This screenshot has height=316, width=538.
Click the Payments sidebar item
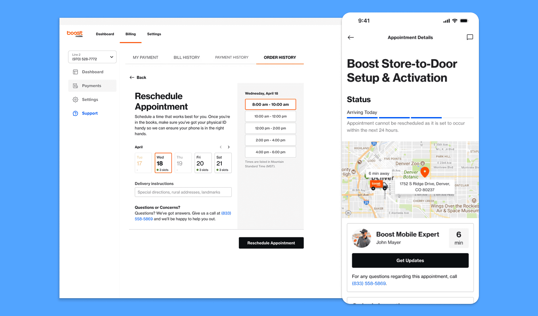tap(92, 86)
